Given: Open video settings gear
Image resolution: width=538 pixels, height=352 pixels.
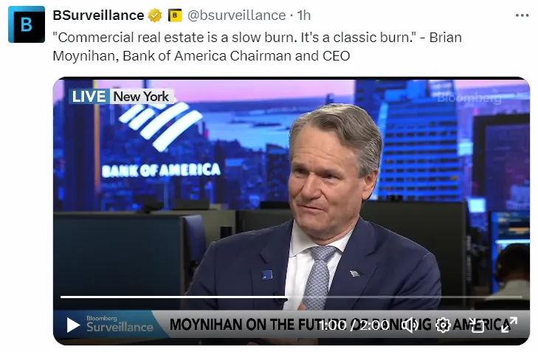Looking at the screenshot, I should (x=443, y=325).
